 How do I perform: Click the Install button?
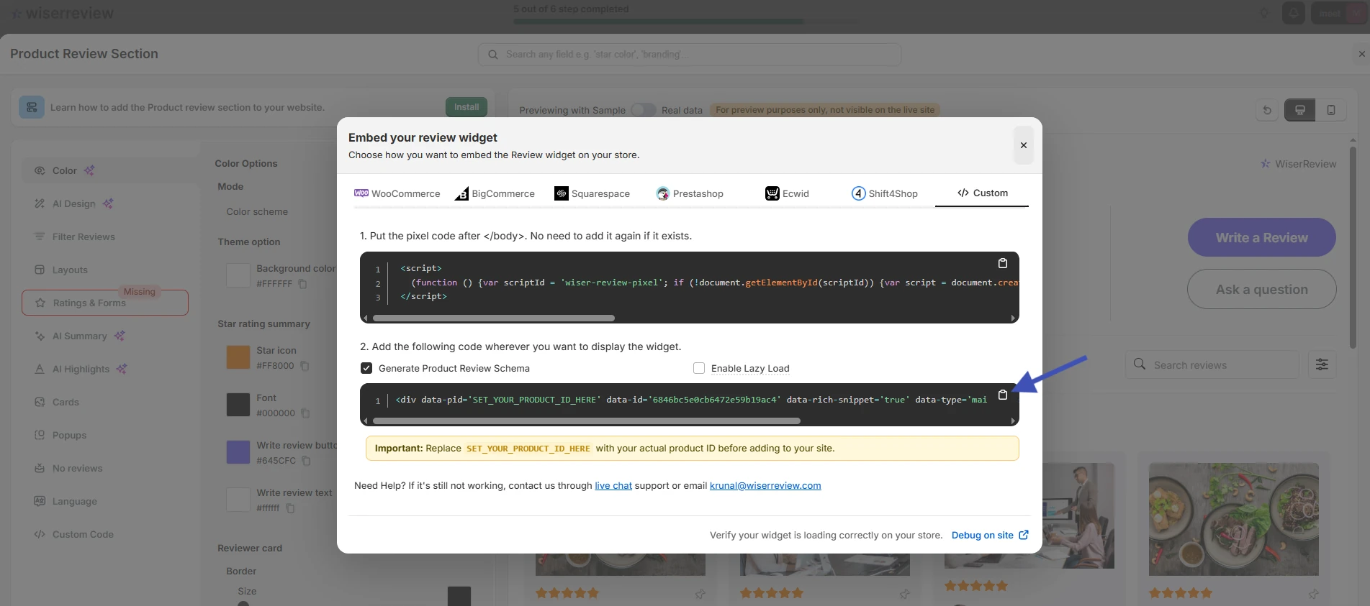pyautogui.click(x=467, y=107)
